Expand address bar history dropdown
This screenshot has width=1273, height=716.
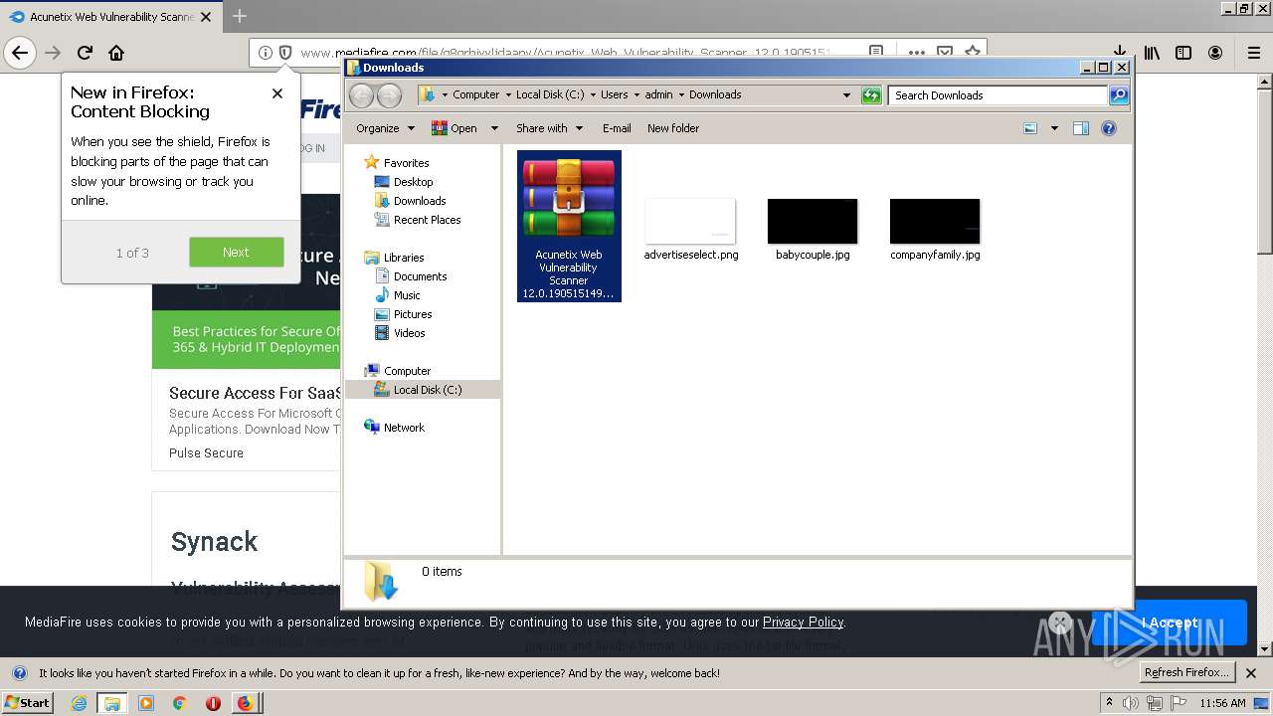[x=846, y=95]
